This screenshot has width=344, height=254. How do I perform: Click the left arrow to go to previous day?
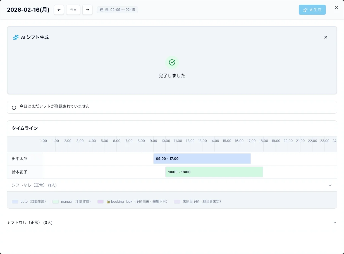click(x=59, y=9)
